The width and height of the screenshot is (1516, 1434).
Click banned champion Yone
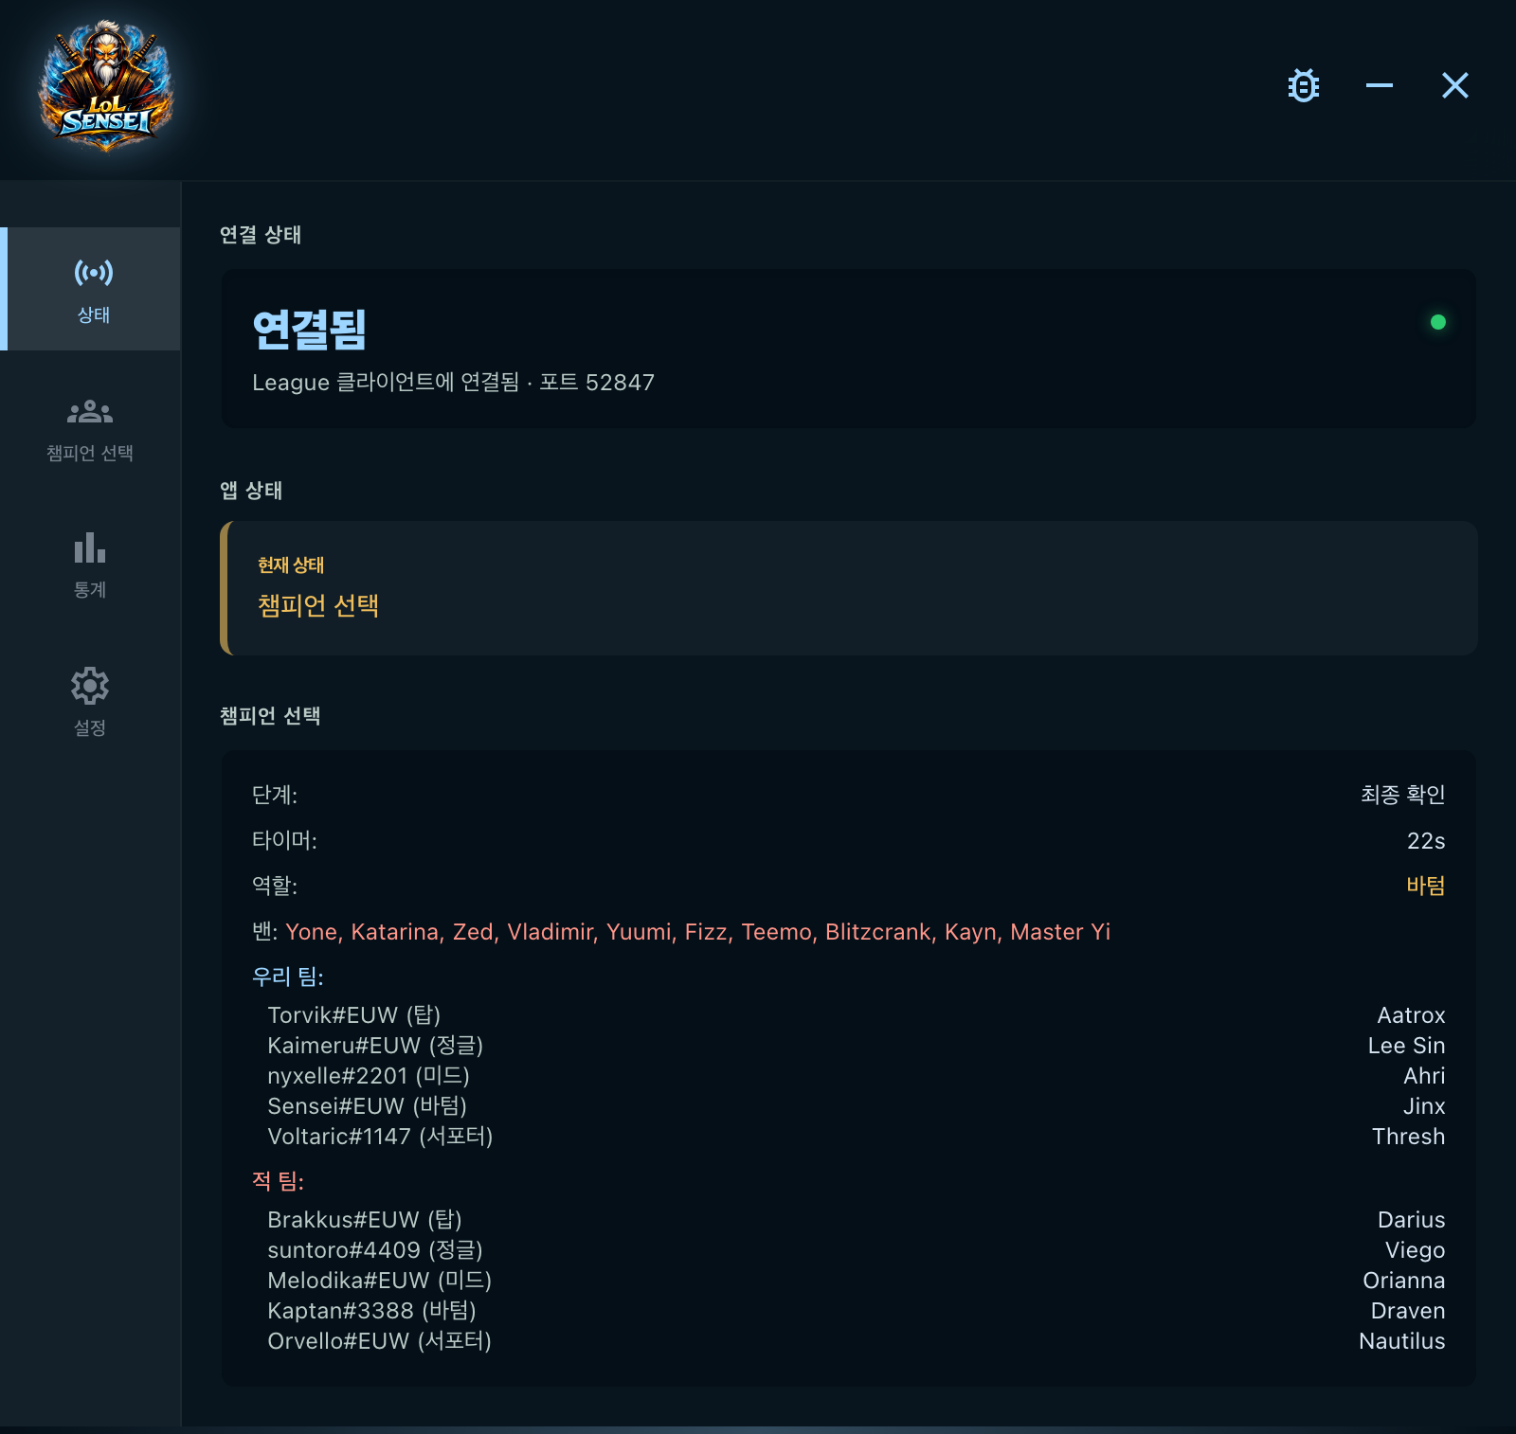tap(312, 932)
